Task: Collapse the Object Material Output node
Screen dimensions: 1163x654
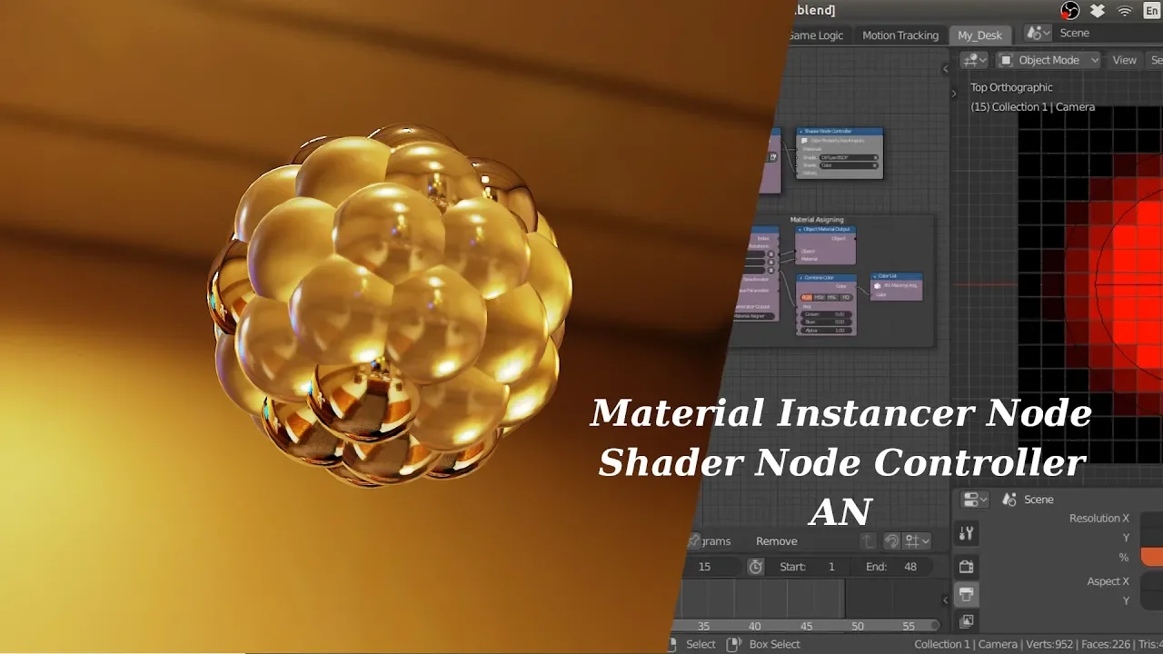Action: (x=800, y=229)
